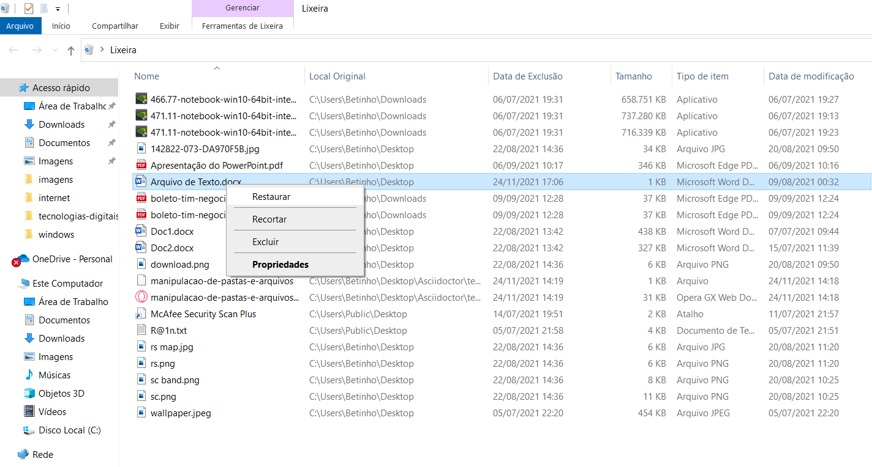Screen dimensions: 872x467
Task: Open the Customize Quick Access Toolbar dropdown
Action: click(x=58, y=9)
